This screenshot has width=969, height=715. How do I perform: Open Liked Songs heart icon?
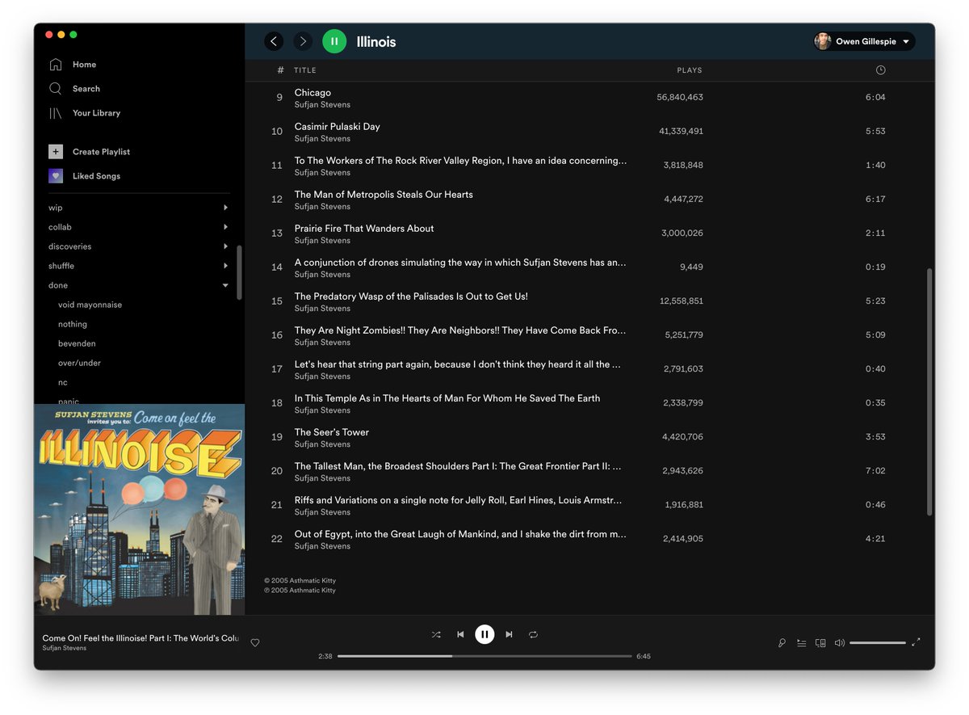click(56, 176)
